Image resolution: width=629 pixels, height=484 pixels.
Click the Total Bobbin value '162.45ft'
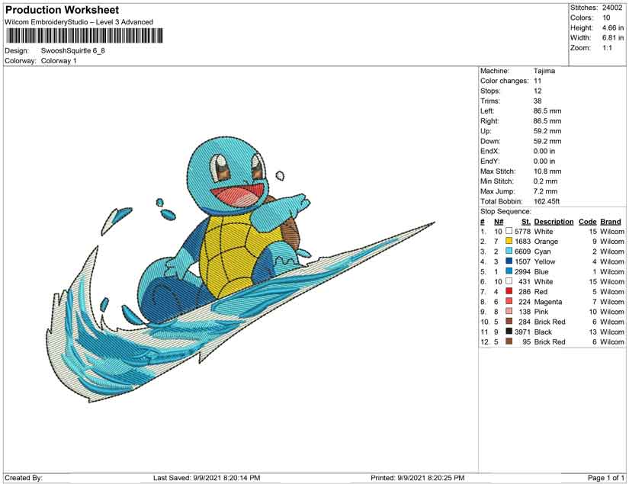pos(547,201)
